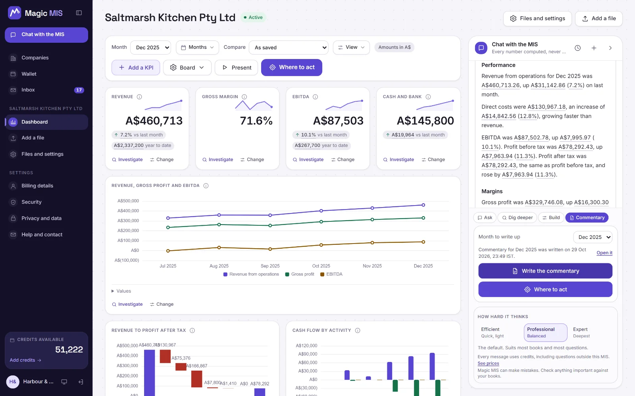Image resolution: width=635 pixels, height=396 pixels.
Task: Click info icon beside Revenue to Profit After Tax
Action: click(x=192, y=330)
